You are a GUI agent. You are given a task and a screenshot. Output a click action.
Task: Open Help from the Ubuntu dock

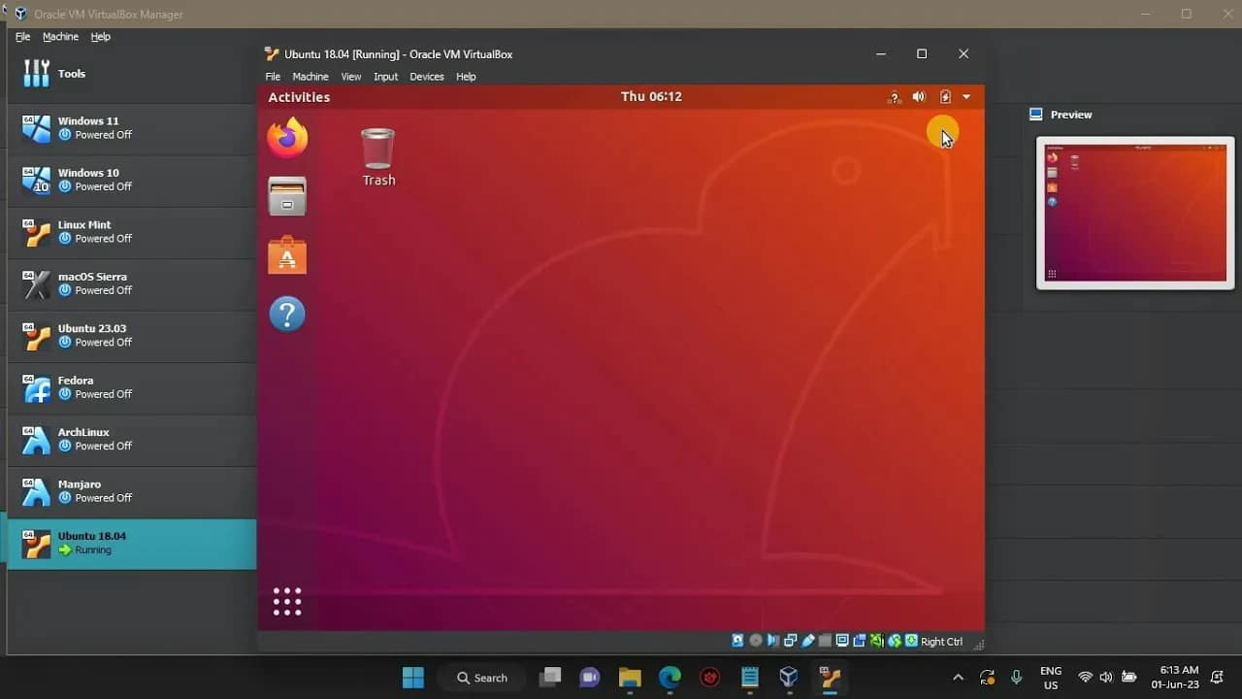coord(287,314)
